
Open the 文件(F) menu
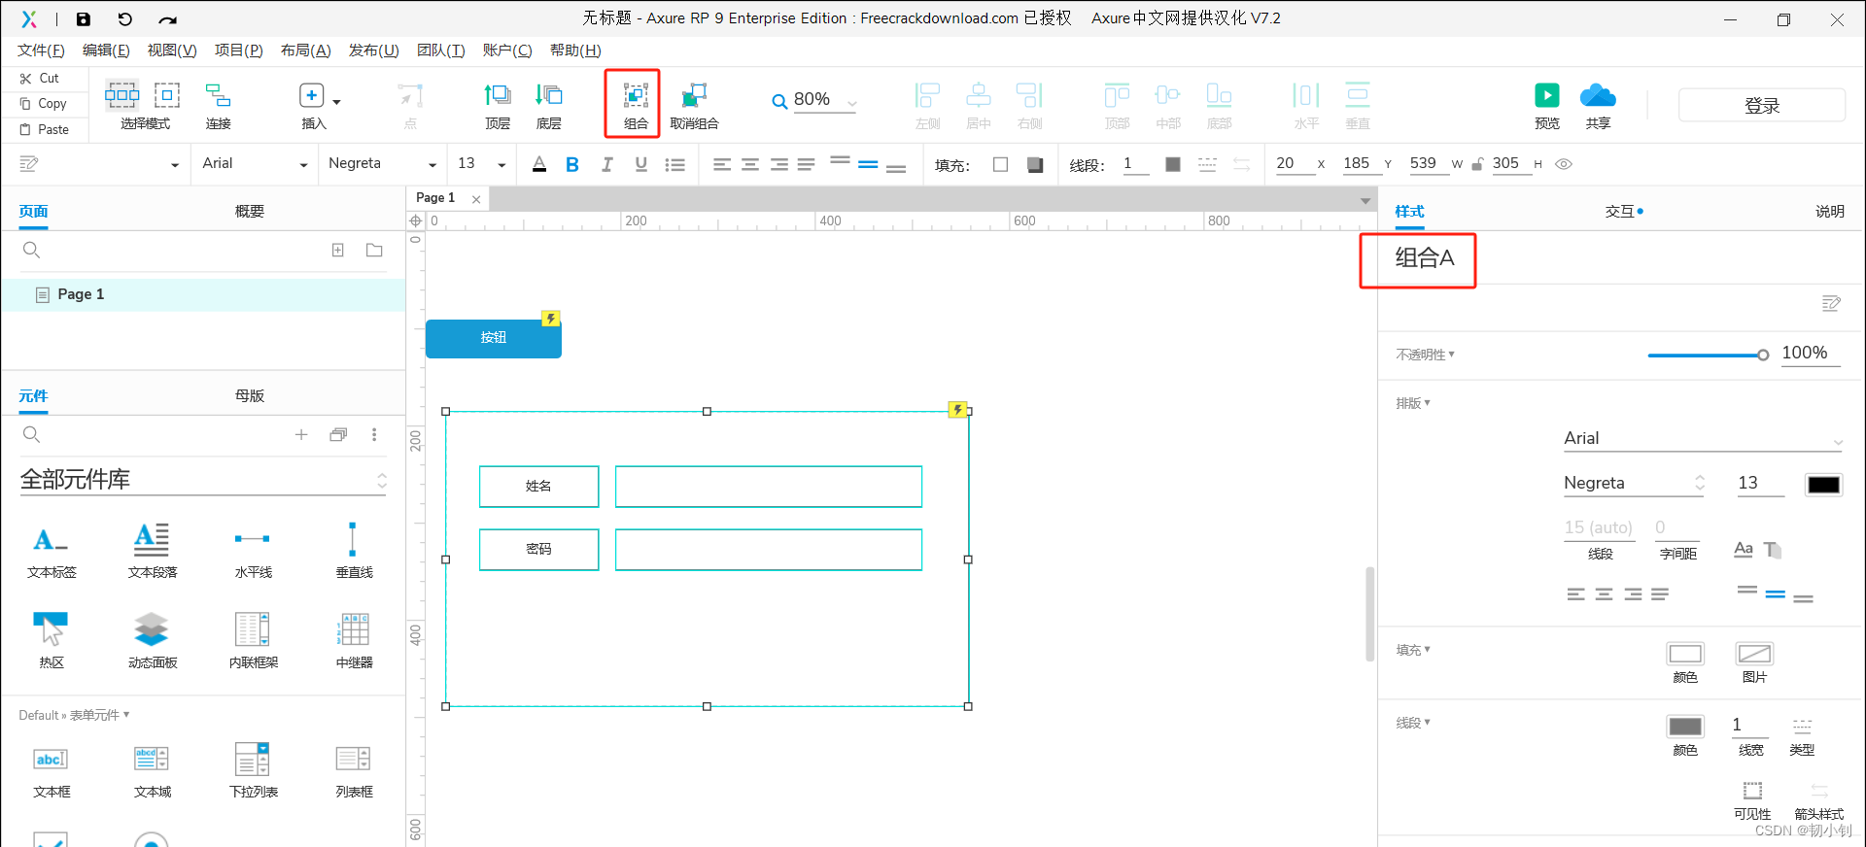(x=41, y=51)
